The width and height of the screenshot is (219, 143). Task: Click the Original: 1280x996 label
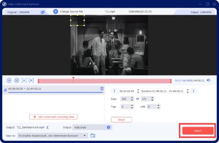[18, 12]
